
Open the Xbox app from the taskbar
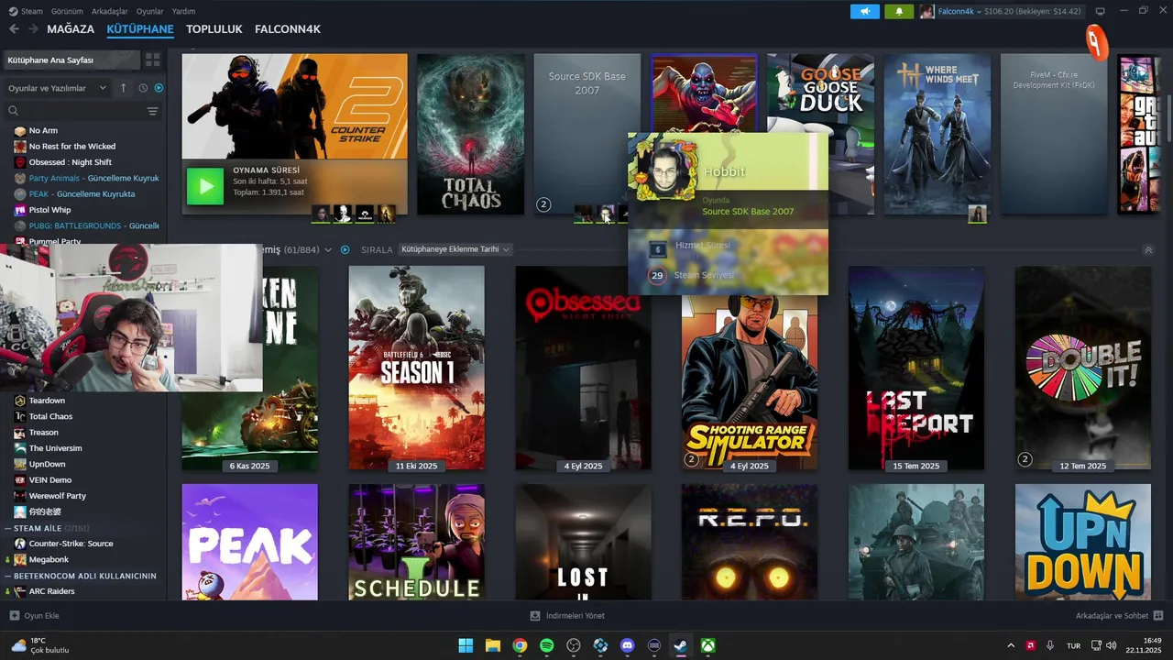pyautogui.click(x=708, y=645)
